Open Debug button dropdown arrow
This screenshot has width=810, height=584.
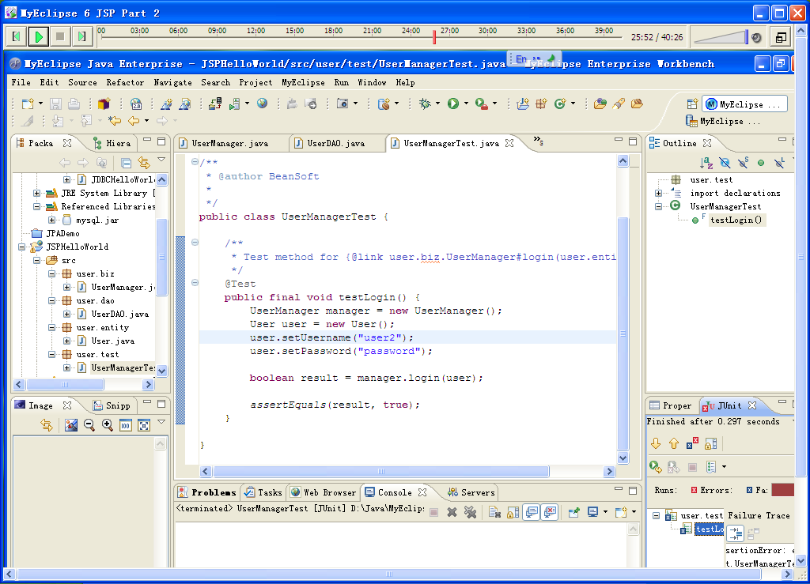[437, 104]
